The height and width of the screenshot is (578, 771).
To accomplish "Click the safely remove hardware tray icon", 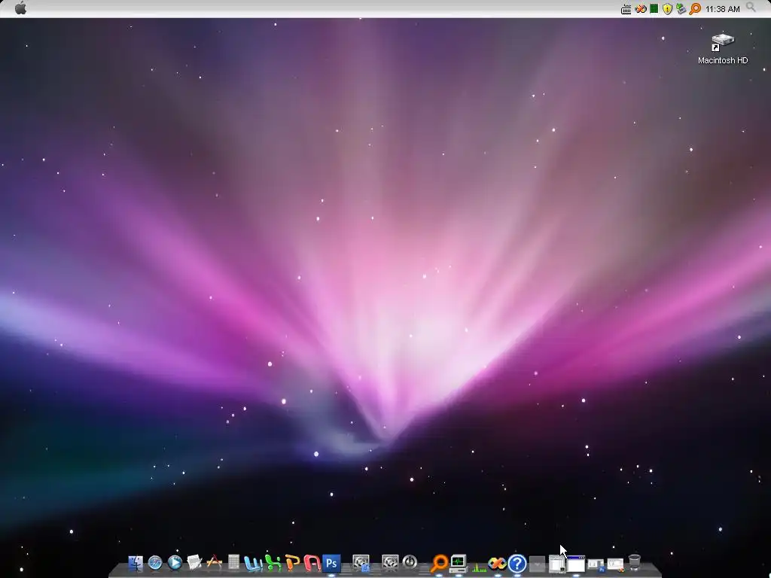I will pos(681,9).
